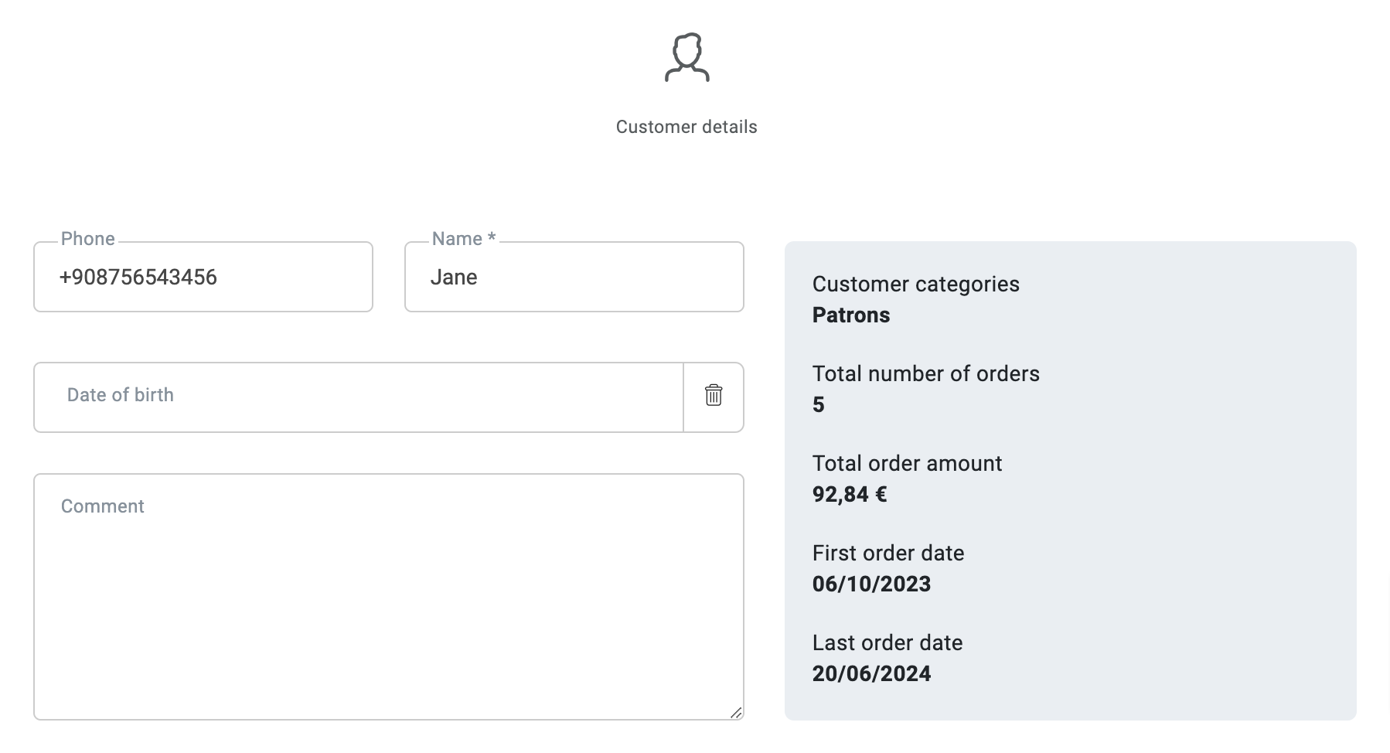Click the First order date label
The height and width of the screenshot is (753, 1390).
[x=887, y=554]
